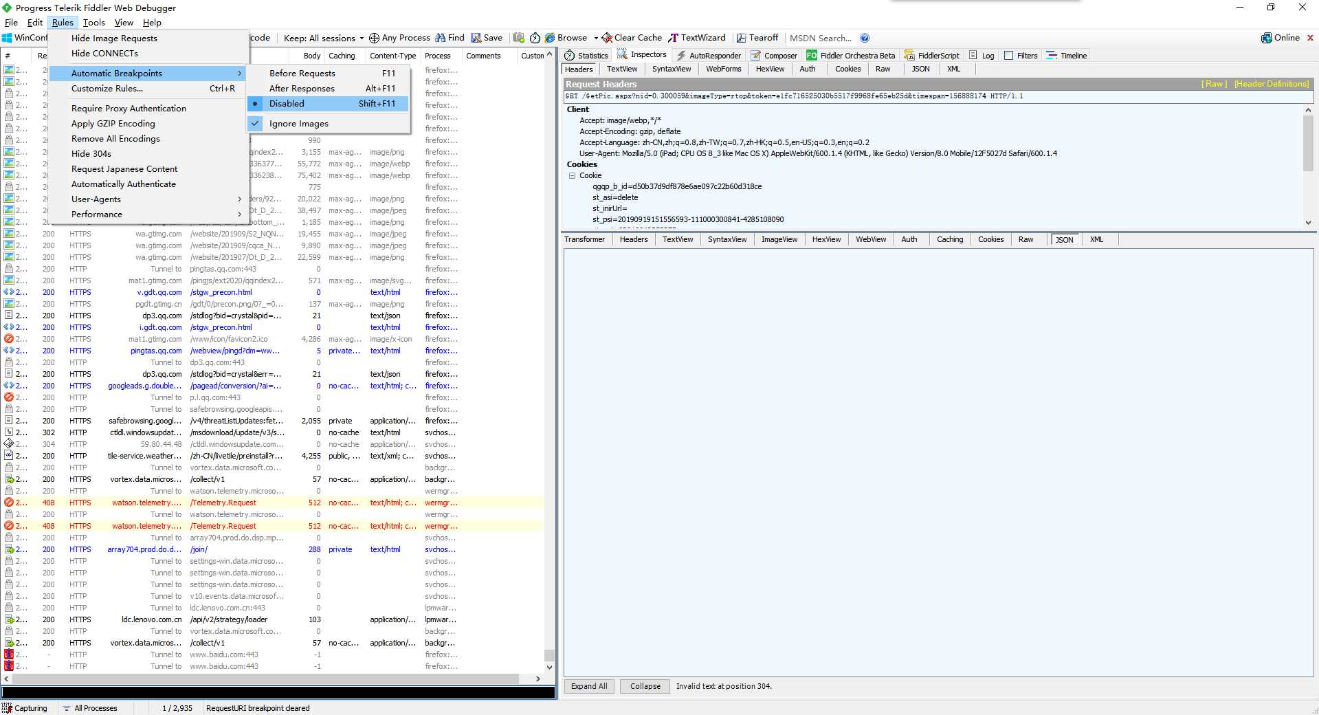Click the Any Process target icon

pyautogui.click(x=374, y=38)
